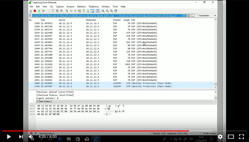Screen dimensions: 249x142
Task: Reload the capture file icon
Action: [62, 11]
